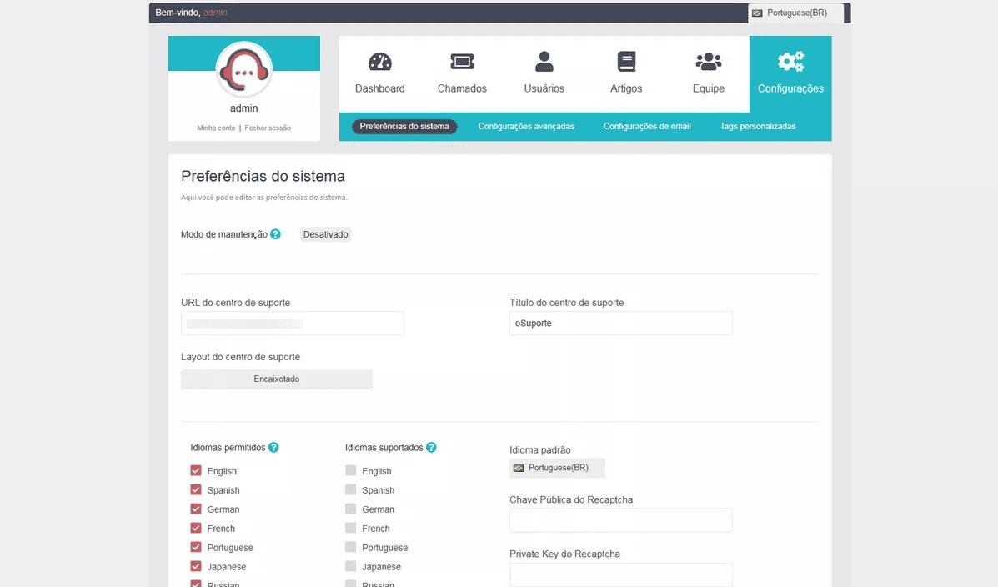Disable Japanese in Idiomas permitidos
The image size is (998, 587).
(x=194, y=566)
